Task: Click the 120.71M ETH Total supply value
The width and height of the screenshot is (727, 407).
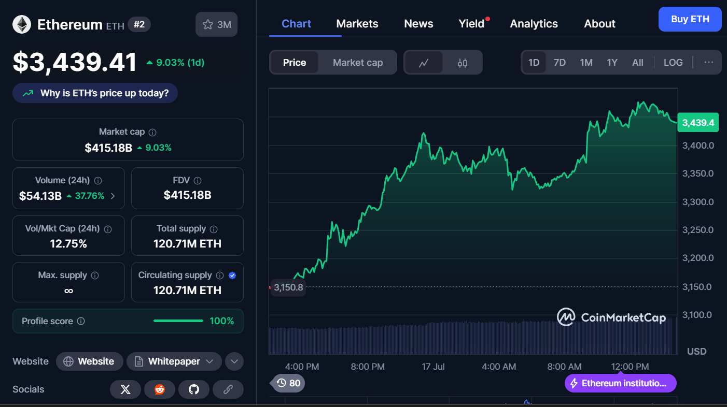Action: click(x=187, y=243)
